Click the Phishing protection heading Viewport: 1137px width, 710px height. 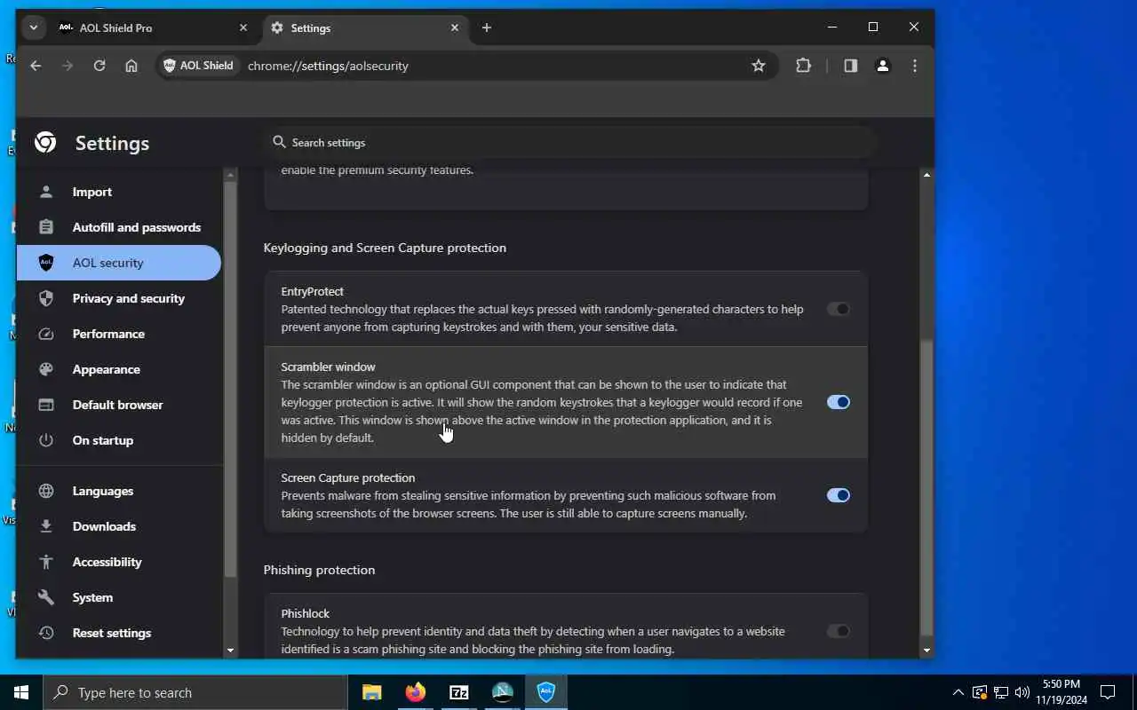click(x=319, y=570)
